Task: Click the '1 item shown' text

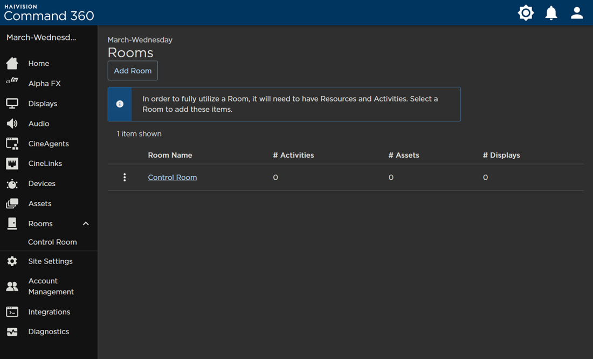Action: click(139, 134)
